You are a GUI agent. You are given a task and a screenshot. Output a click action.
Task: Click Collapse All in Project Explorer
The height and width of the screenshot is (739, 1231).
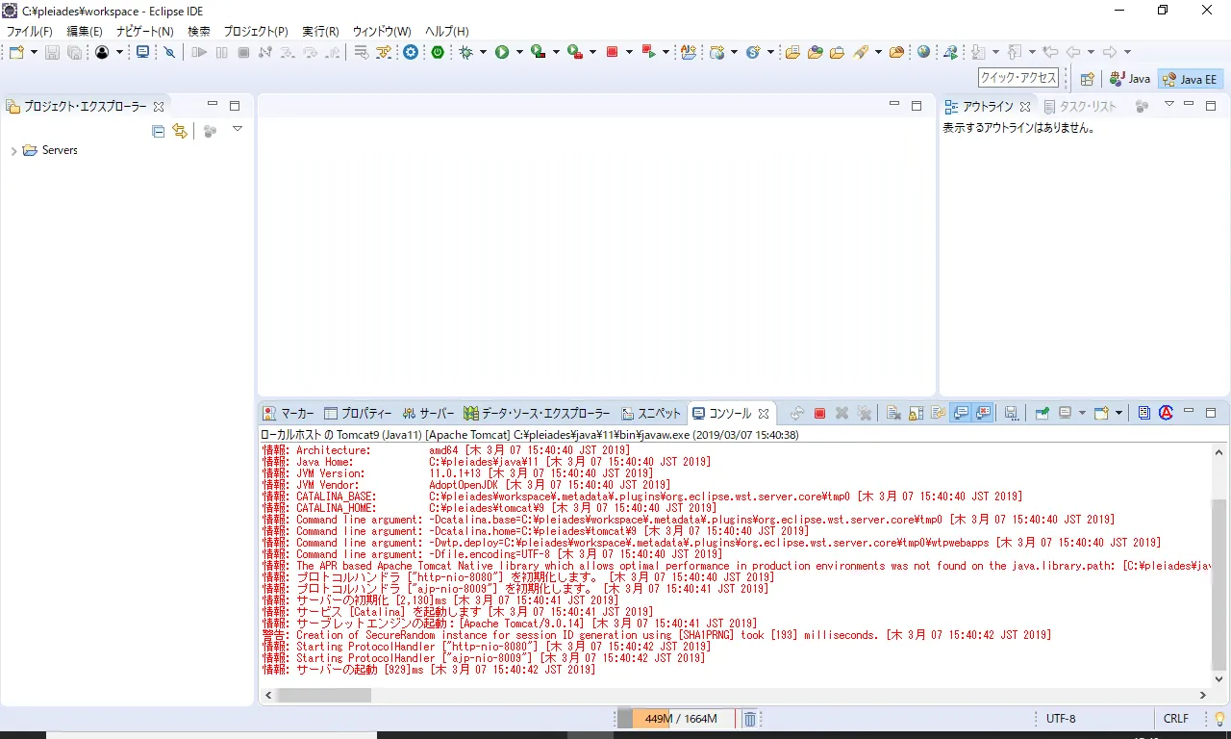pyautogui.click(x=159, y=131)
